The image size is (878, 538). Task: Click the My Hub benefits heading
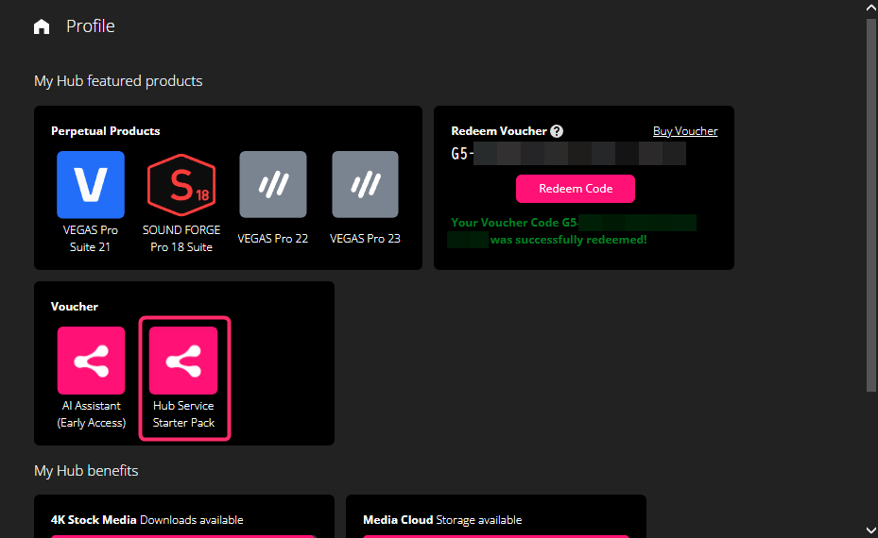(x=86, y=470)
